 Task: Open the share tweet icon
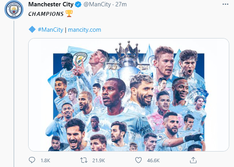point(193,160)
